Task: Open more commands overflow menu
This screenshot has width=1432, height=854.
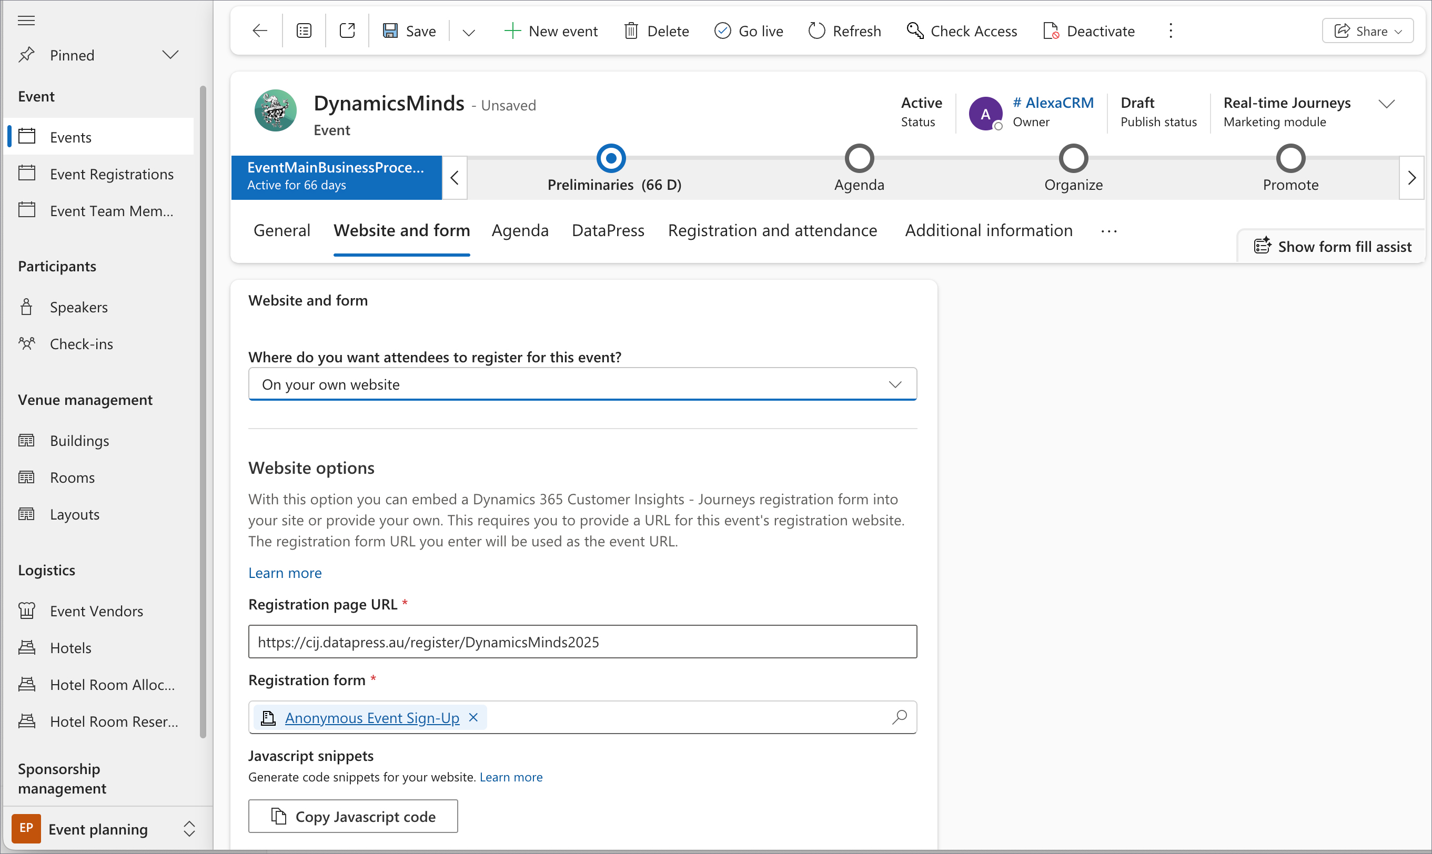Action: (x=1170, y=30)
